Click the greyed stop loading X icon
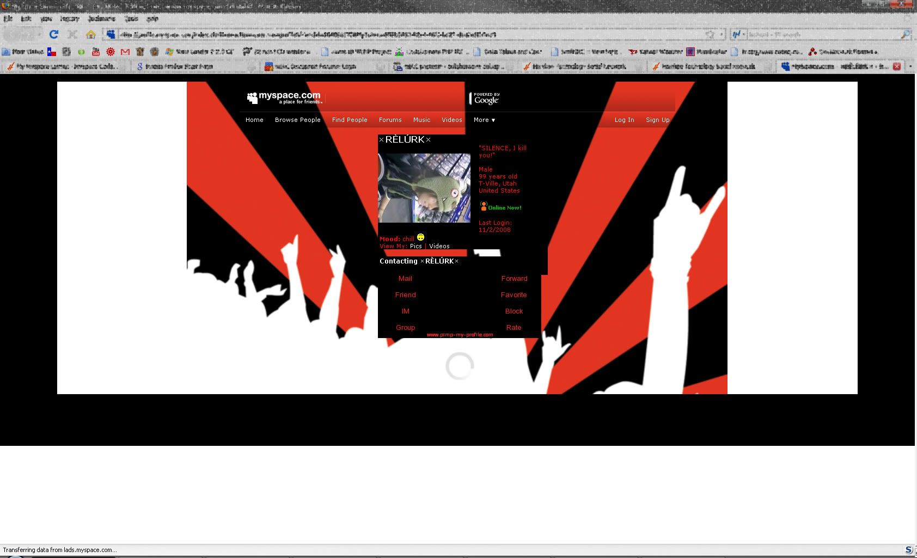The height and width of the screenshot is (558, 917). pos(72,34)
